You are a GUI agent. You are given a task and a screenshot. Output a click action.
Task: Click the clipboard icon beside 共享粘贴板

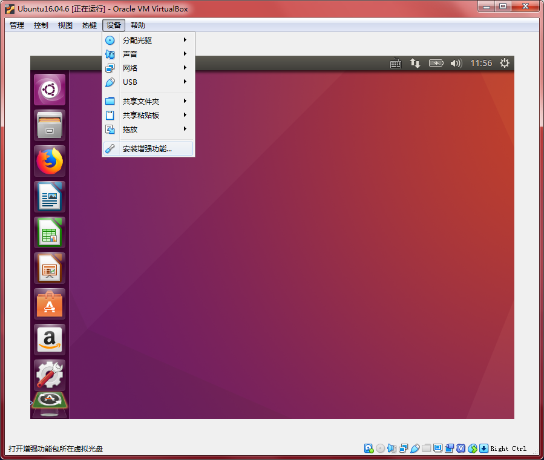tap(110, 115)
